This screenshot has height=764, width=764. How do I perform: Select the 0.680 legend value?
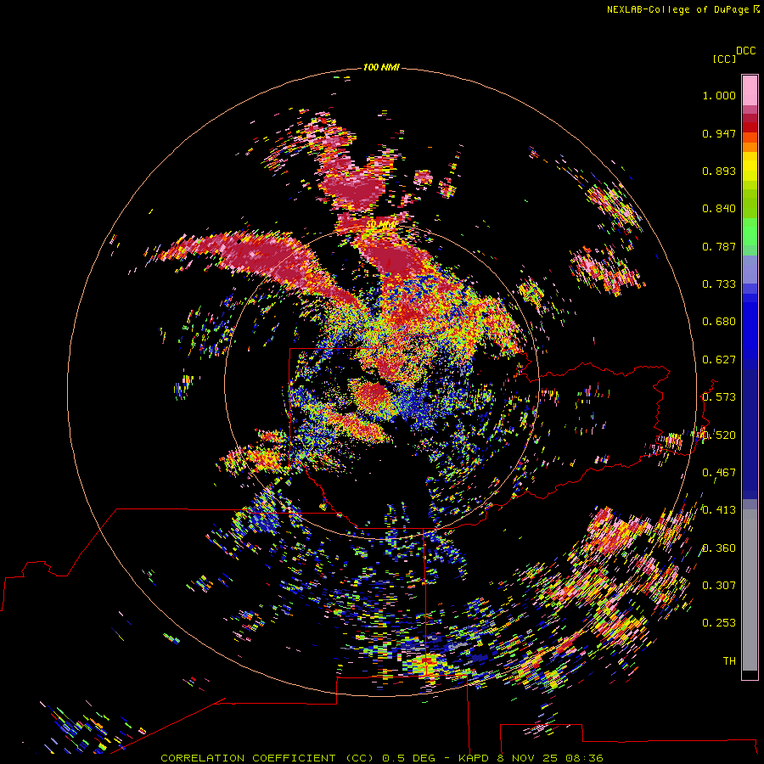719,322
